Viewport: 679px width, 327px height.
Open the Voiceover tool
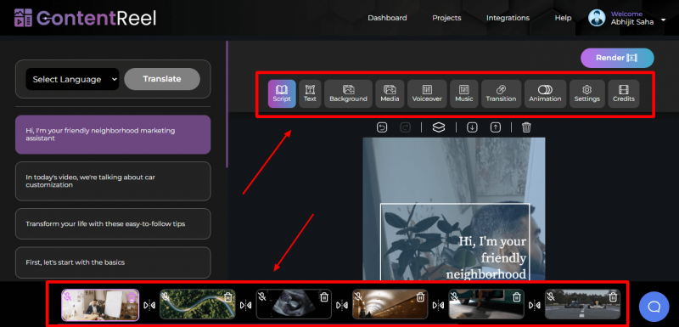427,93
